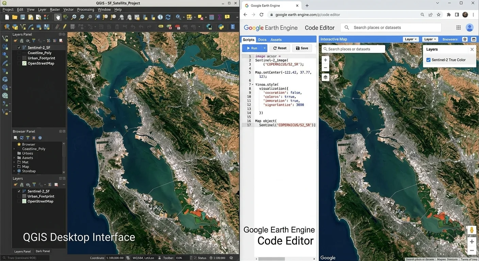Open the map settings gear icon
The height and width of the screenshot is (261, 479).
pyautogui.click(x=465, y=39)
